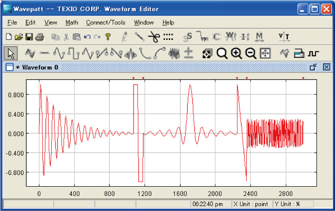This screenshot has width=335, height=211.
Task: Click the Copy toolbar icon
Action: click(x=56, y=37)
